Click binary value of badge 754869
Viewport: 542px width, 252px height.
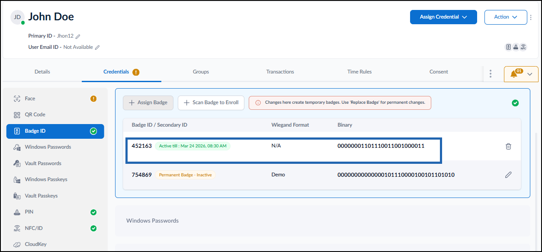(x=396, y=175)
